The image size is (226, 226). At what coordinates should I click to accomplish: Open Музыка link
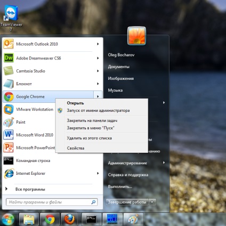(115, 90)
